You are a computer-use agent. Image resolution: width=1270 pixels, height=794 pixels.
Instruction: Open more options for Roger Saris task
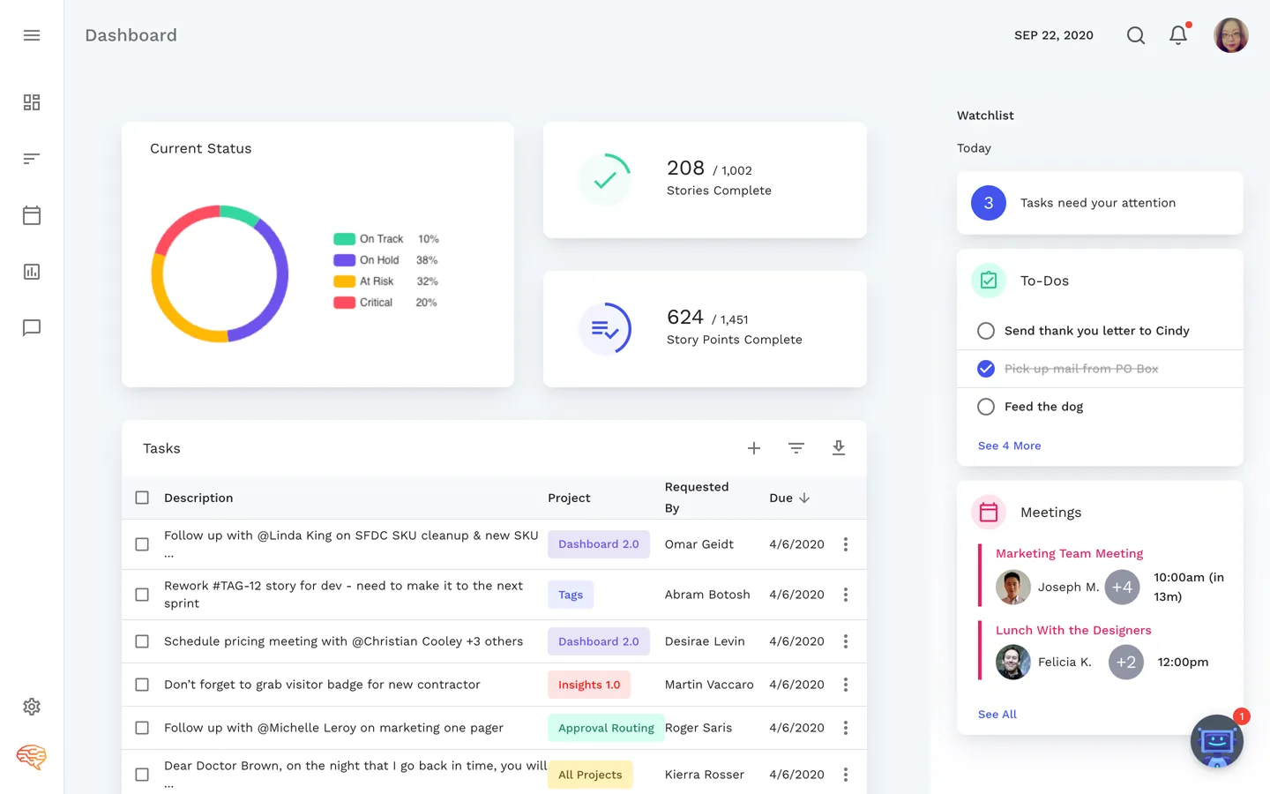[x=846, y=728]
